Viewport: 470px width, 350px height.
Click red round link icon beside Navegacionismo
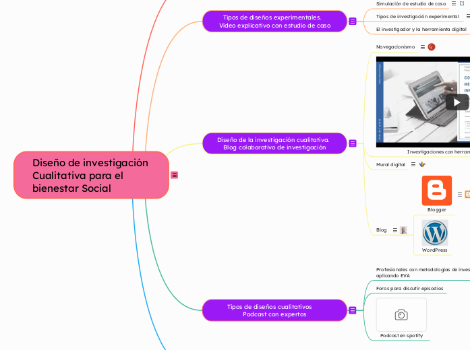[432, 47]
